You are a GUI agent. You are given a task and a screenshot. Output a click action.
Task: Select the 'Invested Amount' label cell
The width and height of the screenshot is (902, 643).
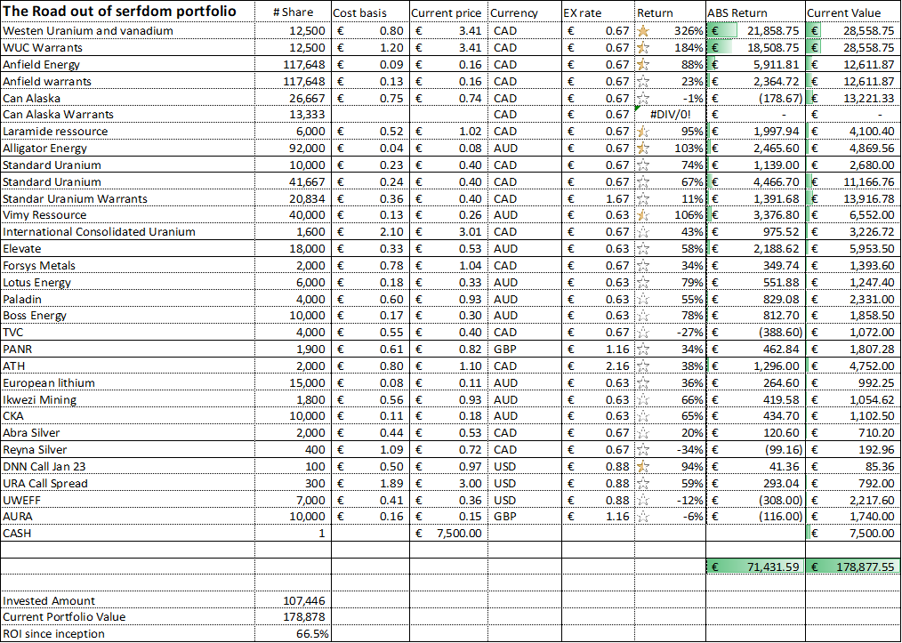pyautogui.click(x=127, y=601)
